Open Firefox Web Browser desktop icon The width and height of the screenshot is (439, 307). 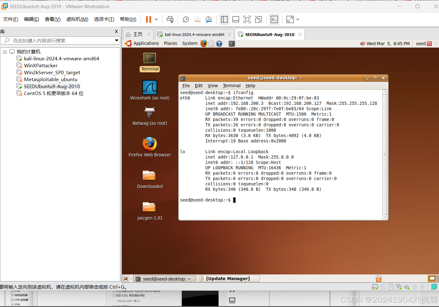coord(150,147)
